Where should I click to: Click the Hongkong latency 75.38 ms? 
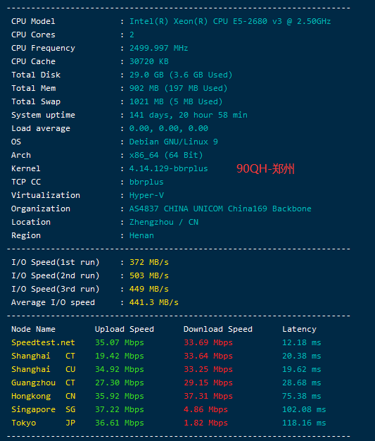click(301, 396)
